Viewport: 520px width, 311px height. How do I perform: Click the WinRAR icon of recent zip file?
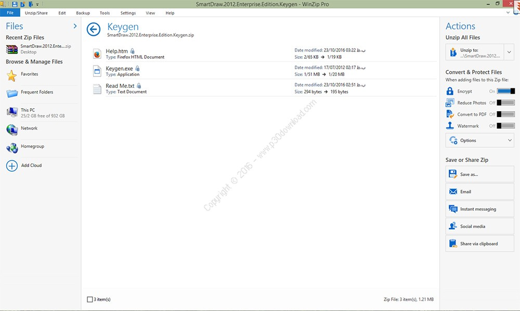11,49
